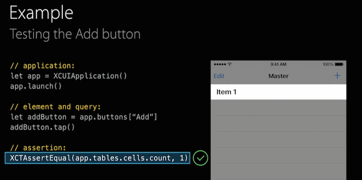Click the "Example" slide title
The height and width of the screenshot is (180, 362).
pyautogui.click(x=41, y=13)
